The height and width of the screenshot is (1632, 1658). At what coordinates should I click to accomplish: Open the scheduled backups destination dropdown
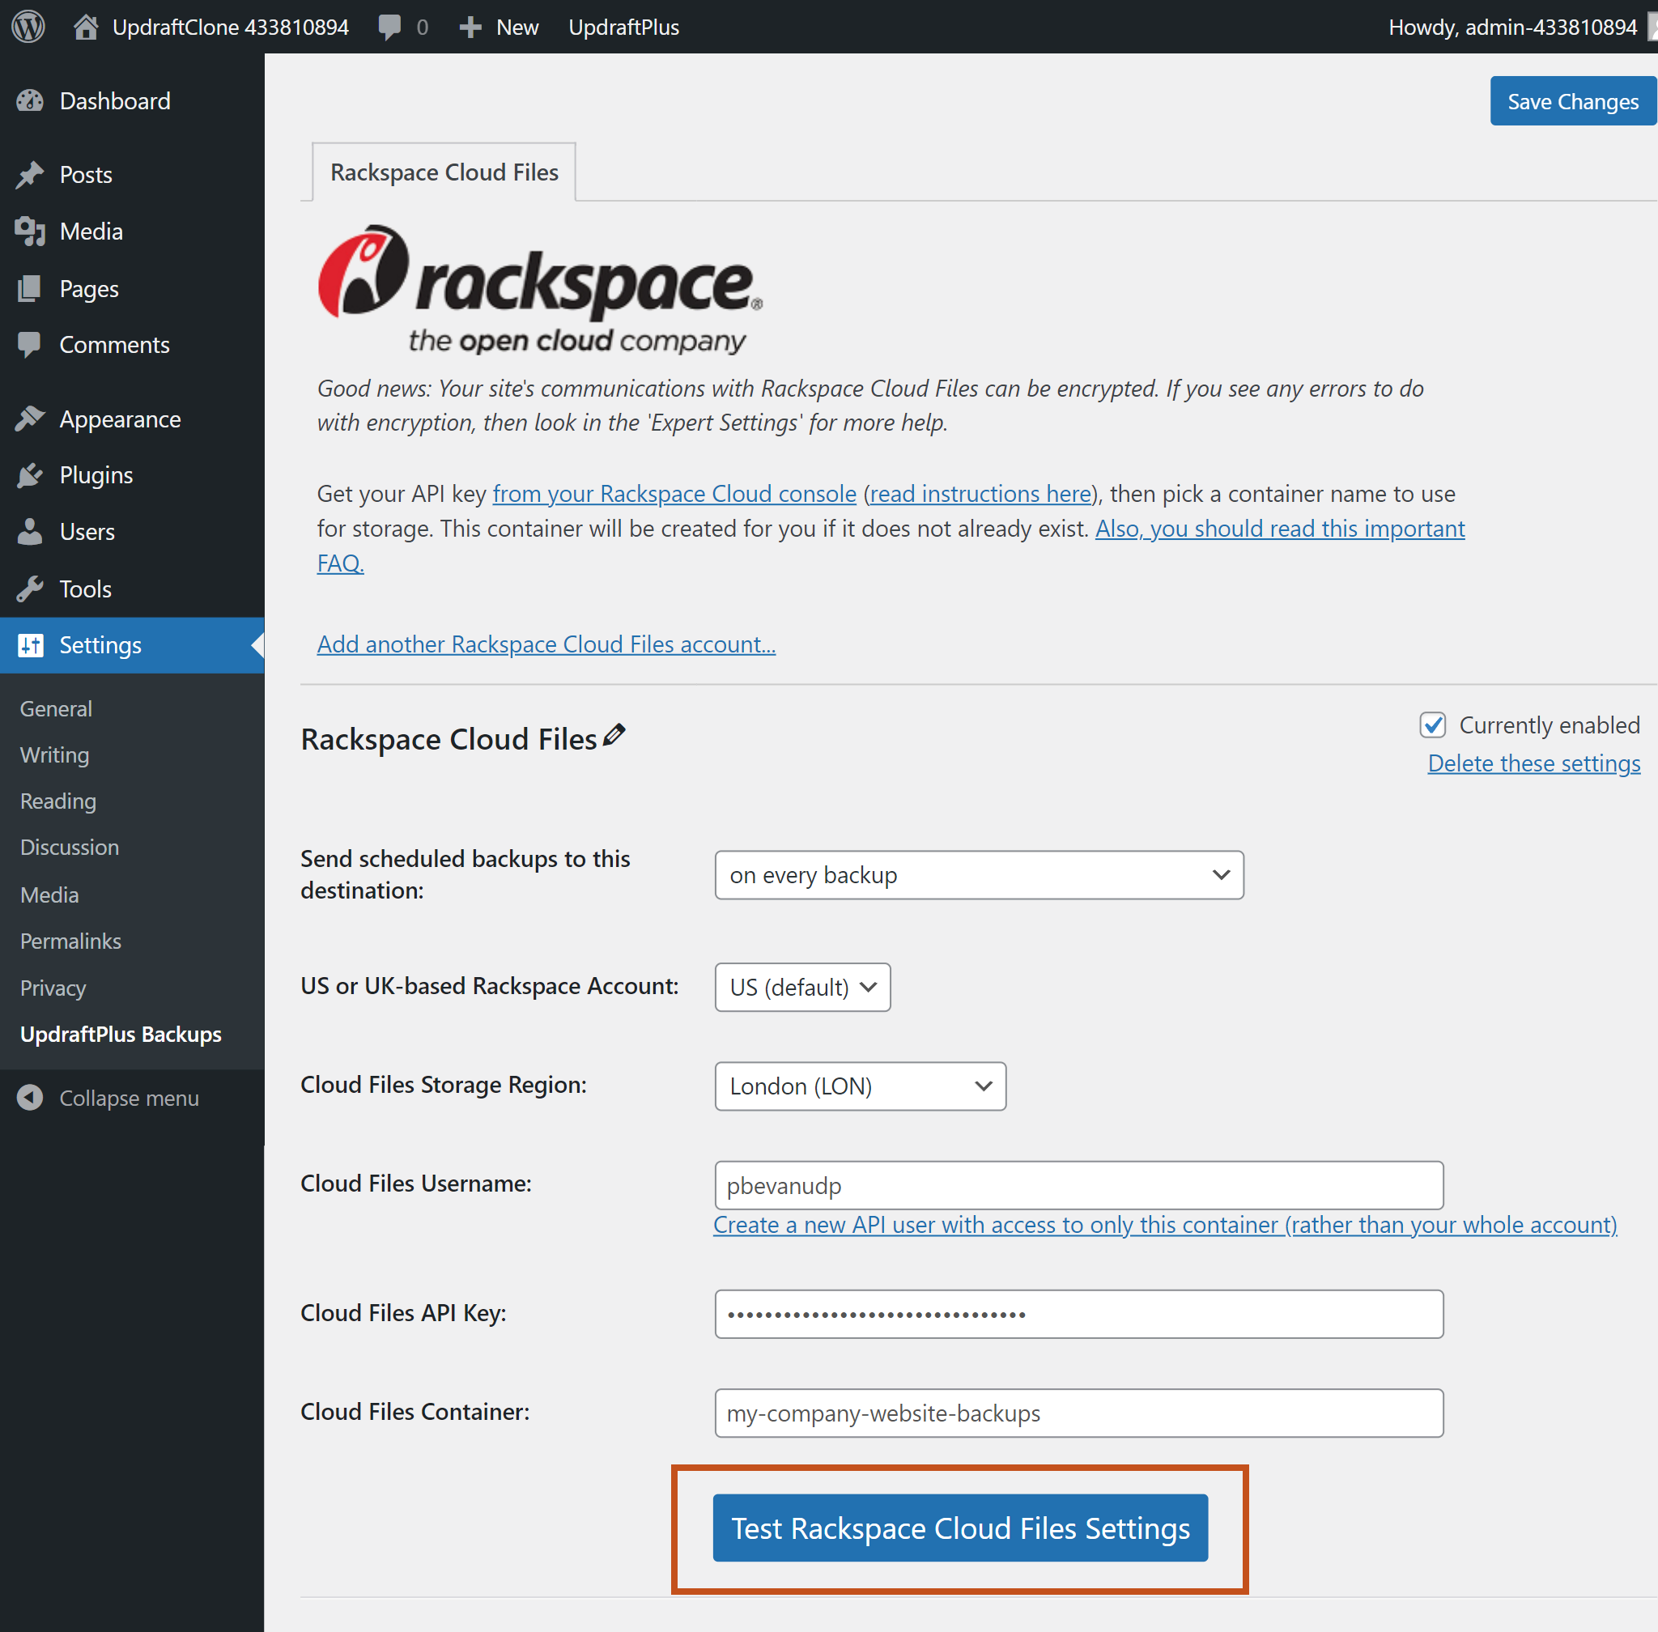pos(978,874)
